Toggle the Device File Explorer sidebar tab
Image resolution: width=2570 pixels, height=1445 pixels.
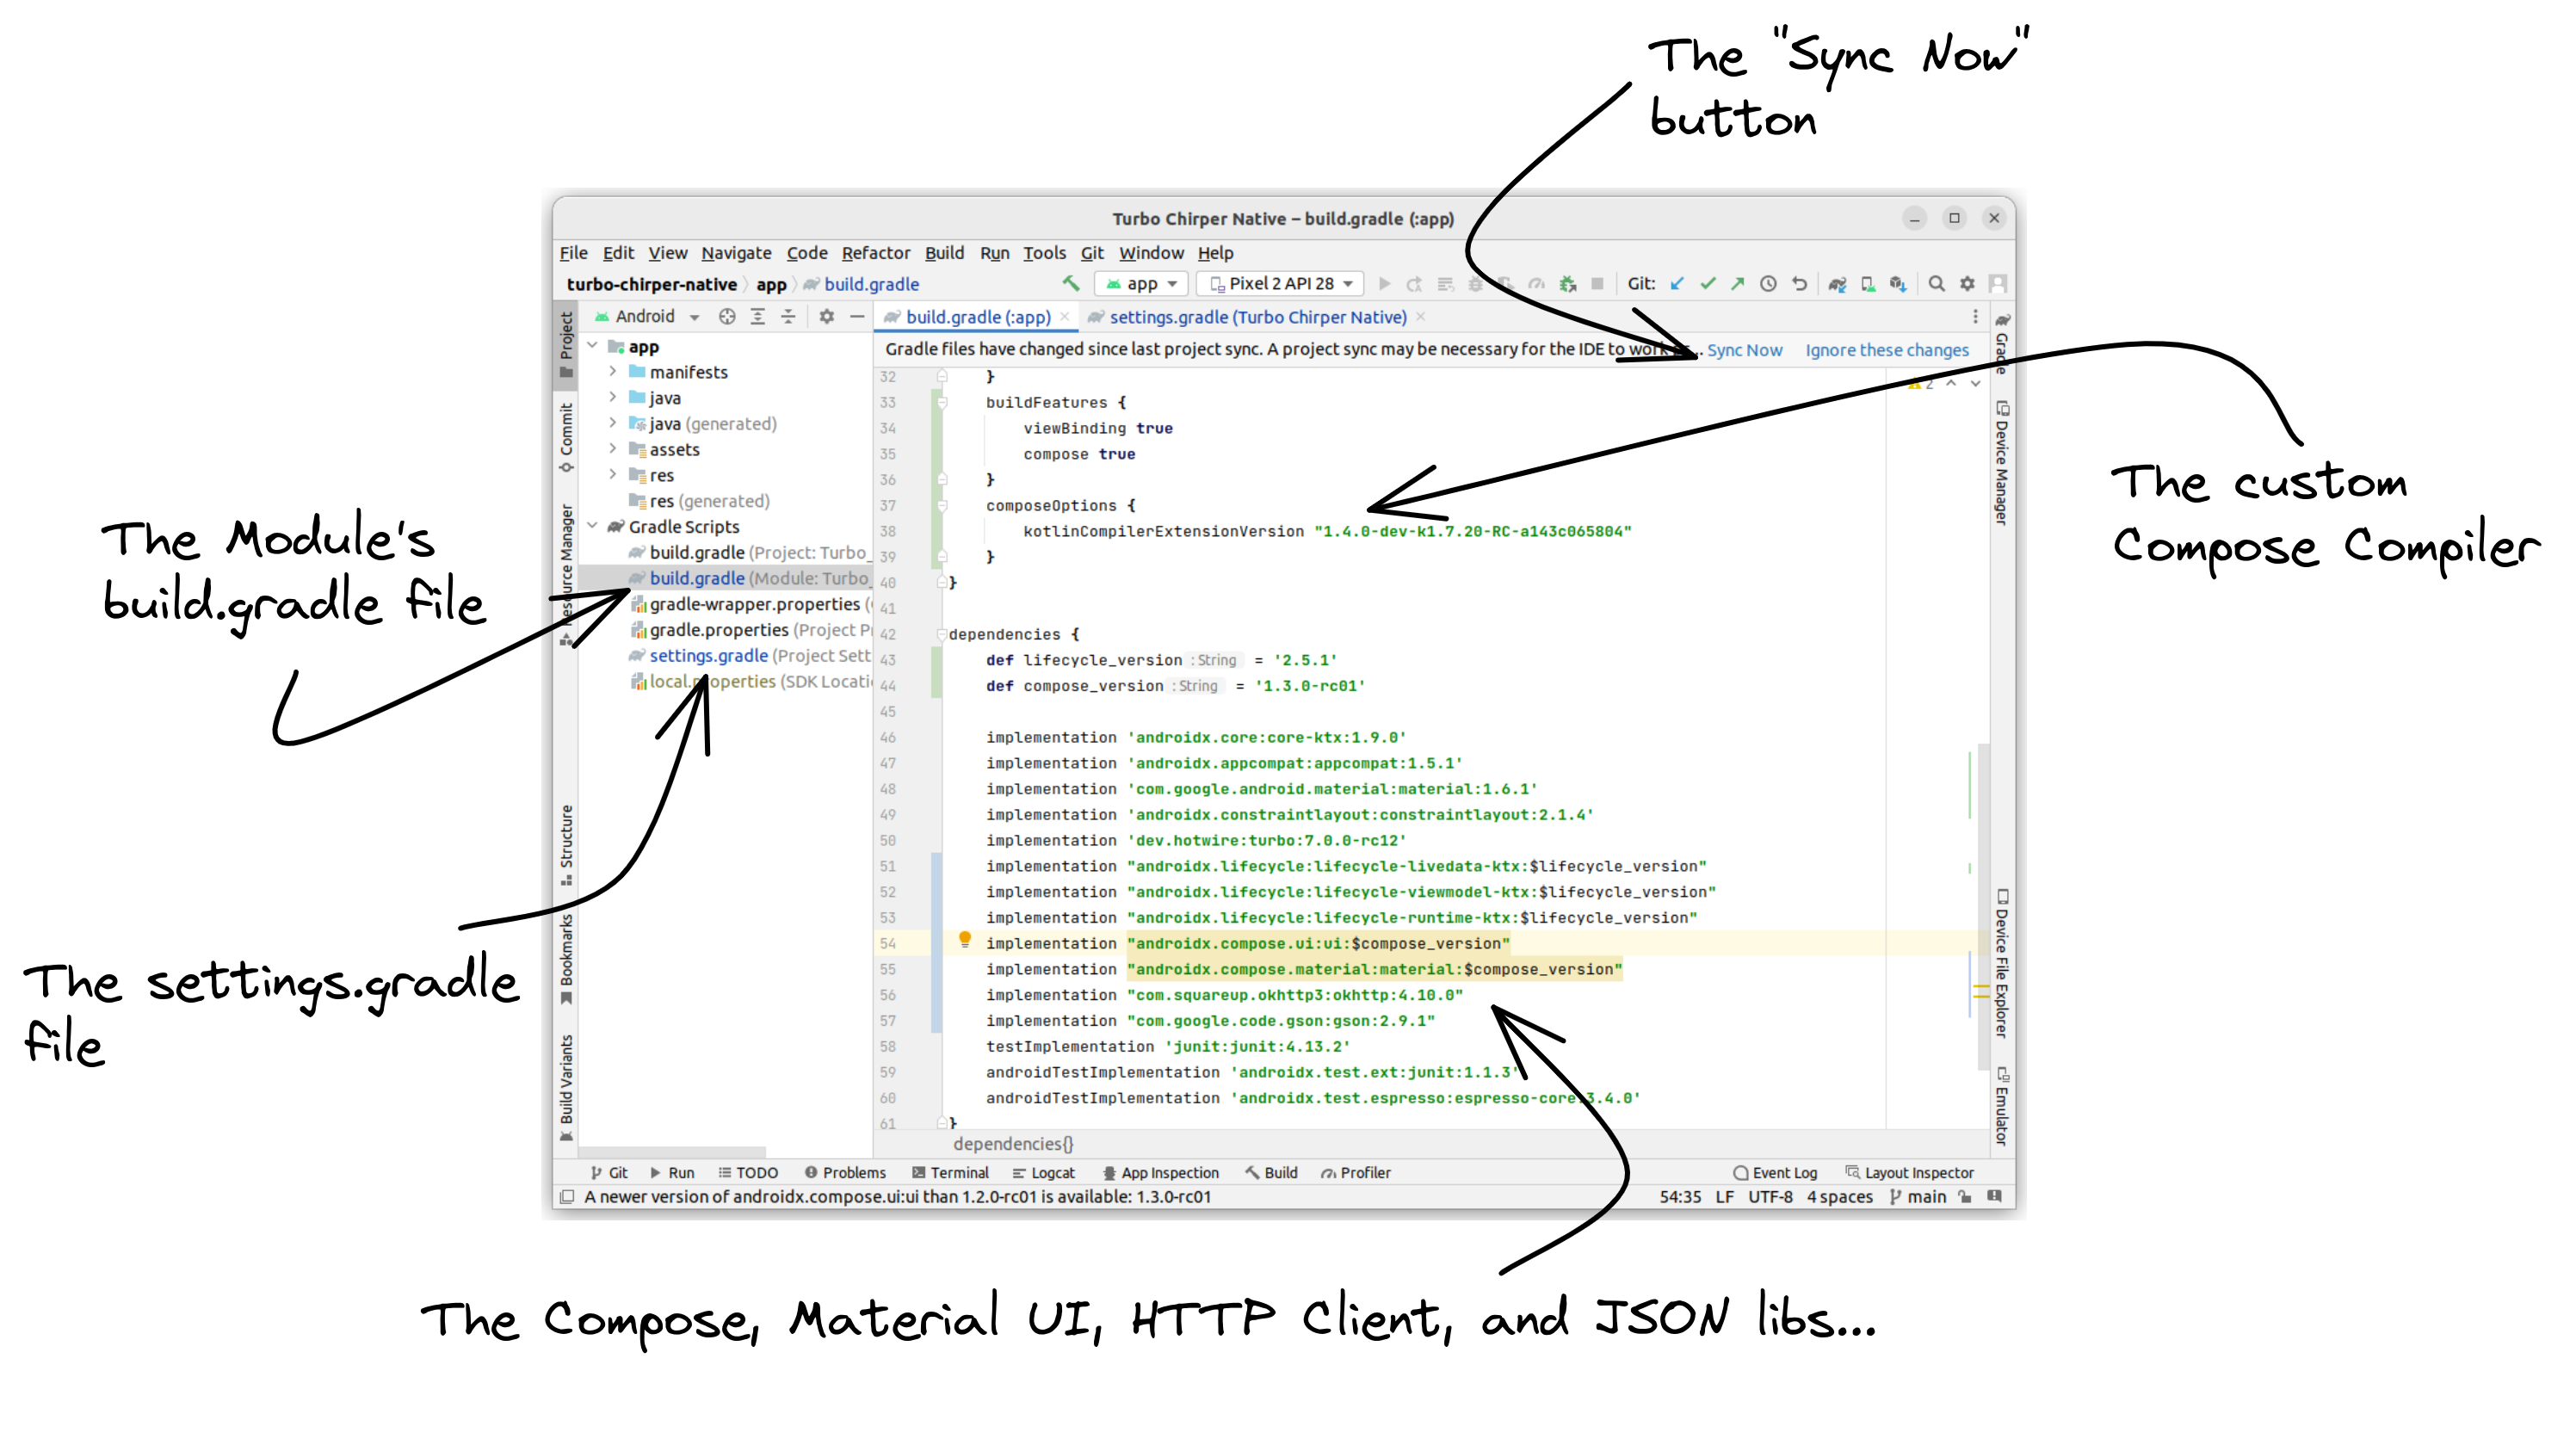[2001, 962]
